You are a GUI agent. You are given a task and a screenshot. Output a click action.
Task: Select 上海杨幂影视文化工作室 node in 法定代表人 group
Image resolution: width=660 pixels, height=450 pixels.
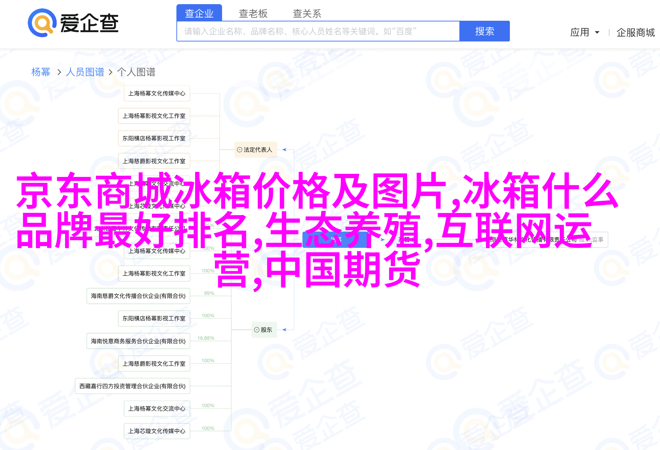[154, 116]
